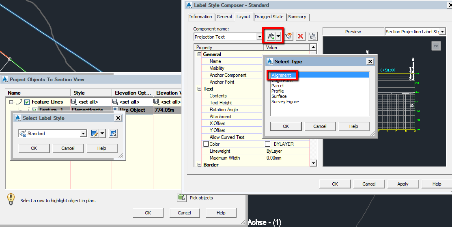452x227 pixels.
Task: Click OK in Select Label Style dialog
Action: [x=34, y=148]
